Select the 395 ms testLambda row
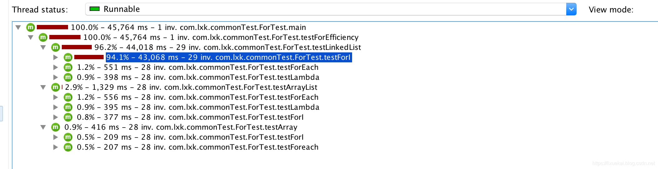658x169 pixels. (x=198, y=107)
